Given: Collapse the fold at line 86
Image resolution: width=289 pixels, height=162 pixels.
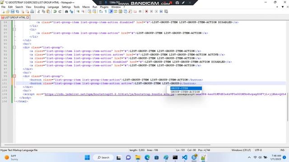Looking at the screenshot, I should point(14,29).
